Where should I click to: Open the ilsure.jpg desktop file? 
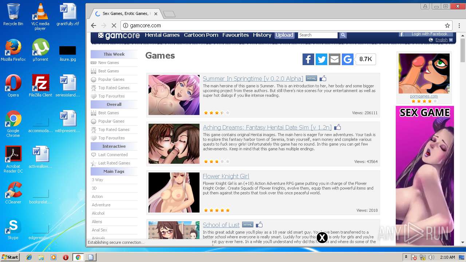click(68, 53)
